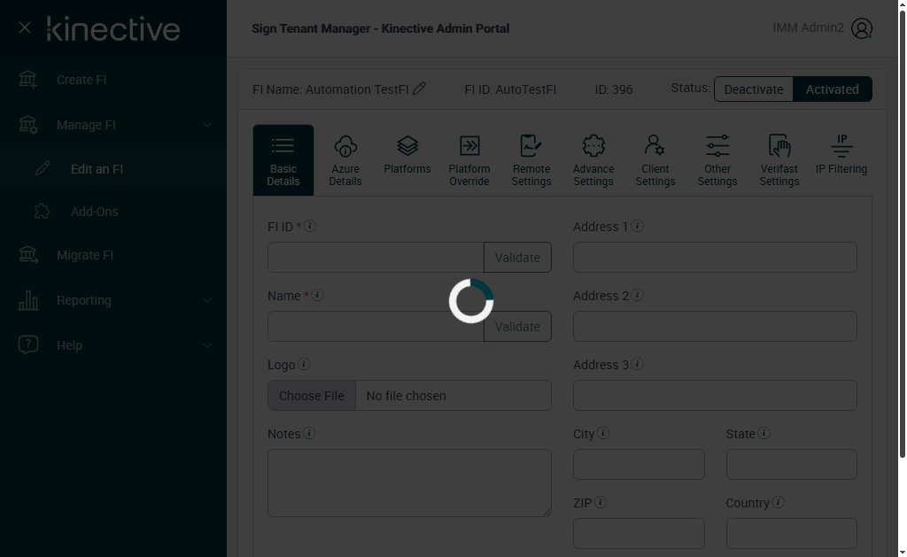Click the Migrate FI bank icon
This screenshot has width=907, height=557.
[x=27, y=254]
